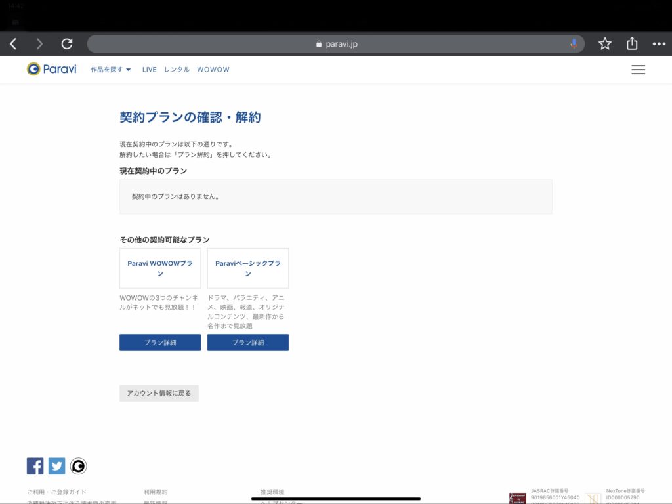The image size is (672, 504).
Task: Click the lock icon beside paravi.jp
Action: [x=319, y=44]
